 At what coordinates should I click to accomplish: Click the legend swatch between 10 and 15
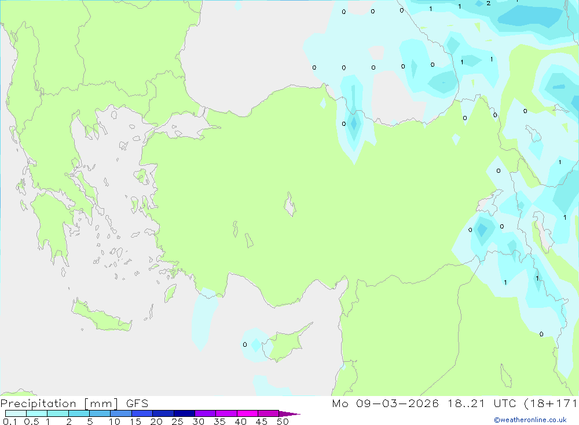pyautogui.click(x=121, y=413)
